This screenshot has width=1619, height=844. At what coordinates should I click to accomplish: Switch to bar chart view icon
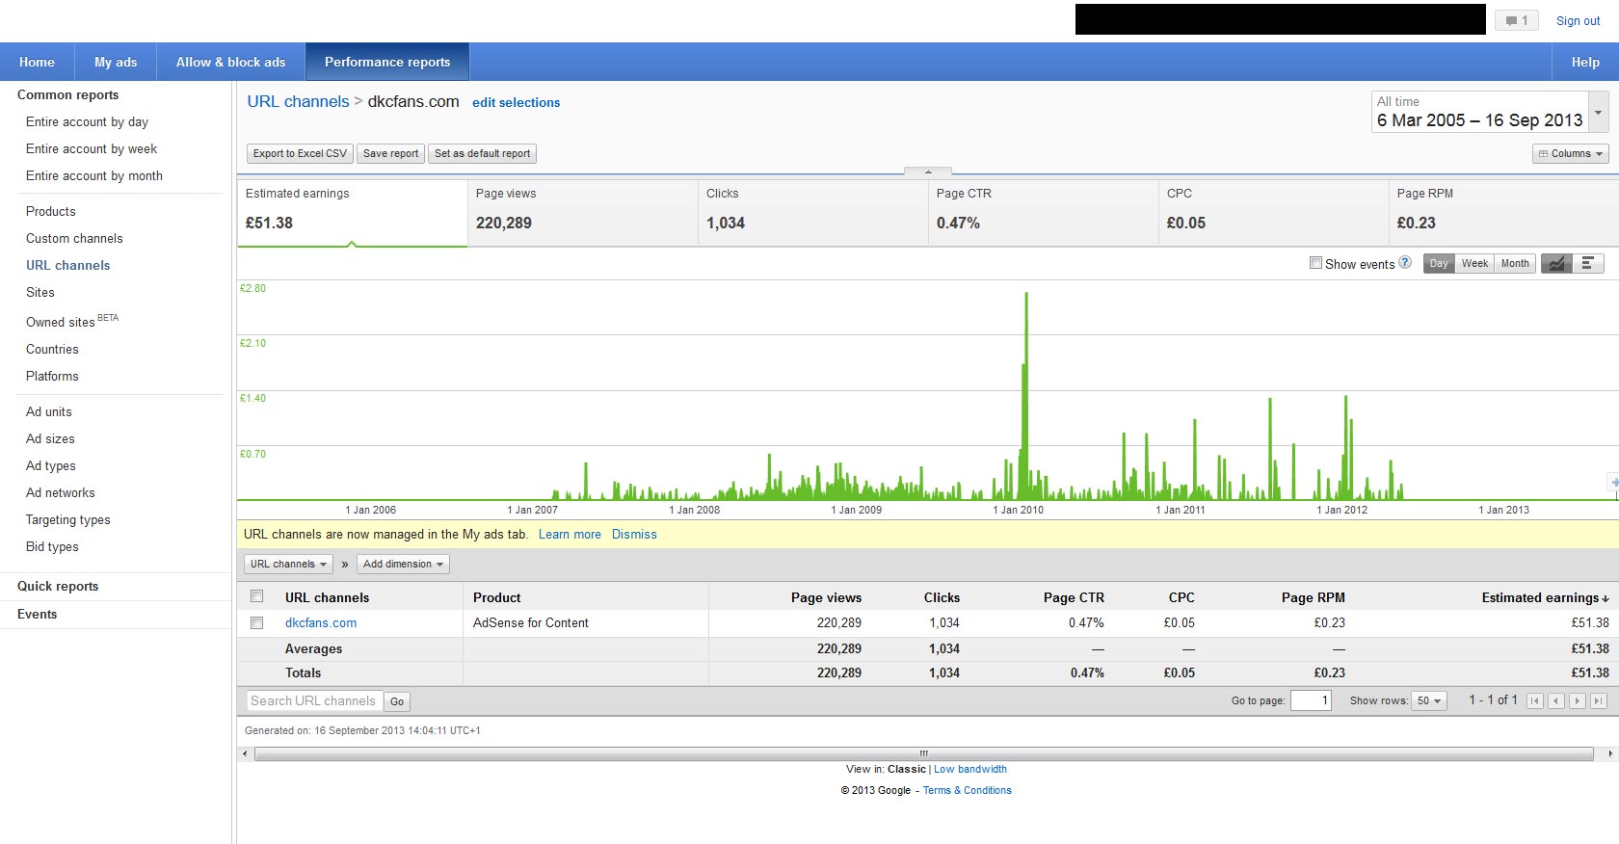[x=1587, y=263]
